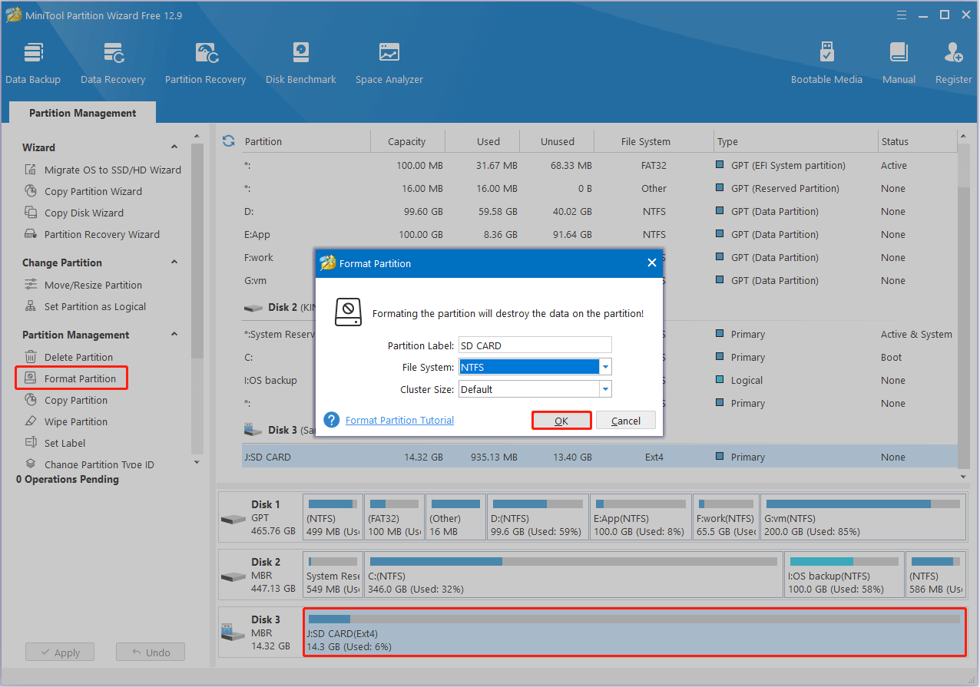Open the hamburger menu in title bar
980x687 pixels.
903,15
